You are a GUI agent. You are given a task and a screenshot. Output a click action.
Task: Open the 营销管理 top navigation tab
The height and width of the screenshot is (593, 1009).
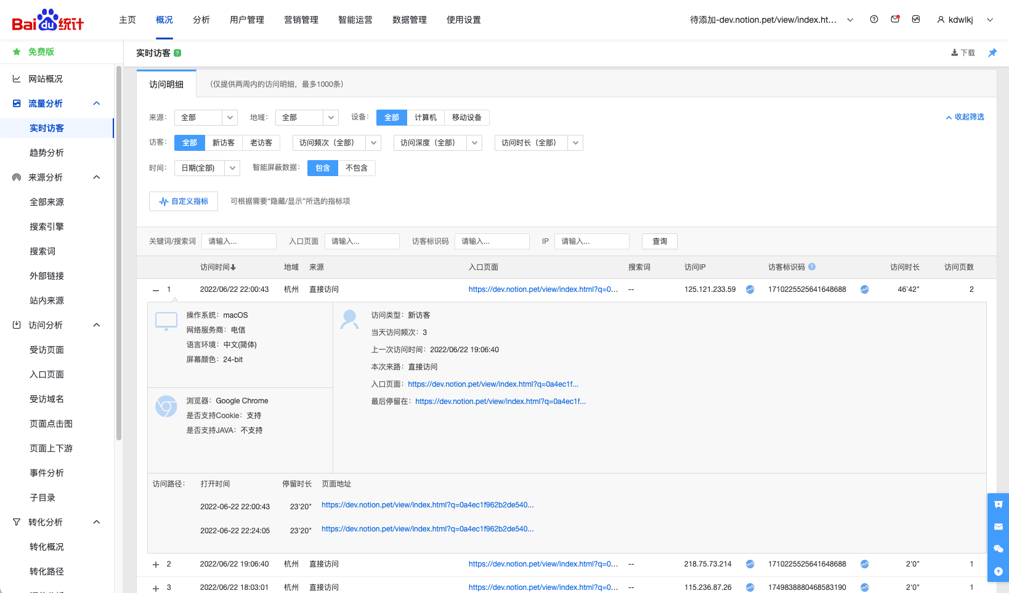point(301,20)
